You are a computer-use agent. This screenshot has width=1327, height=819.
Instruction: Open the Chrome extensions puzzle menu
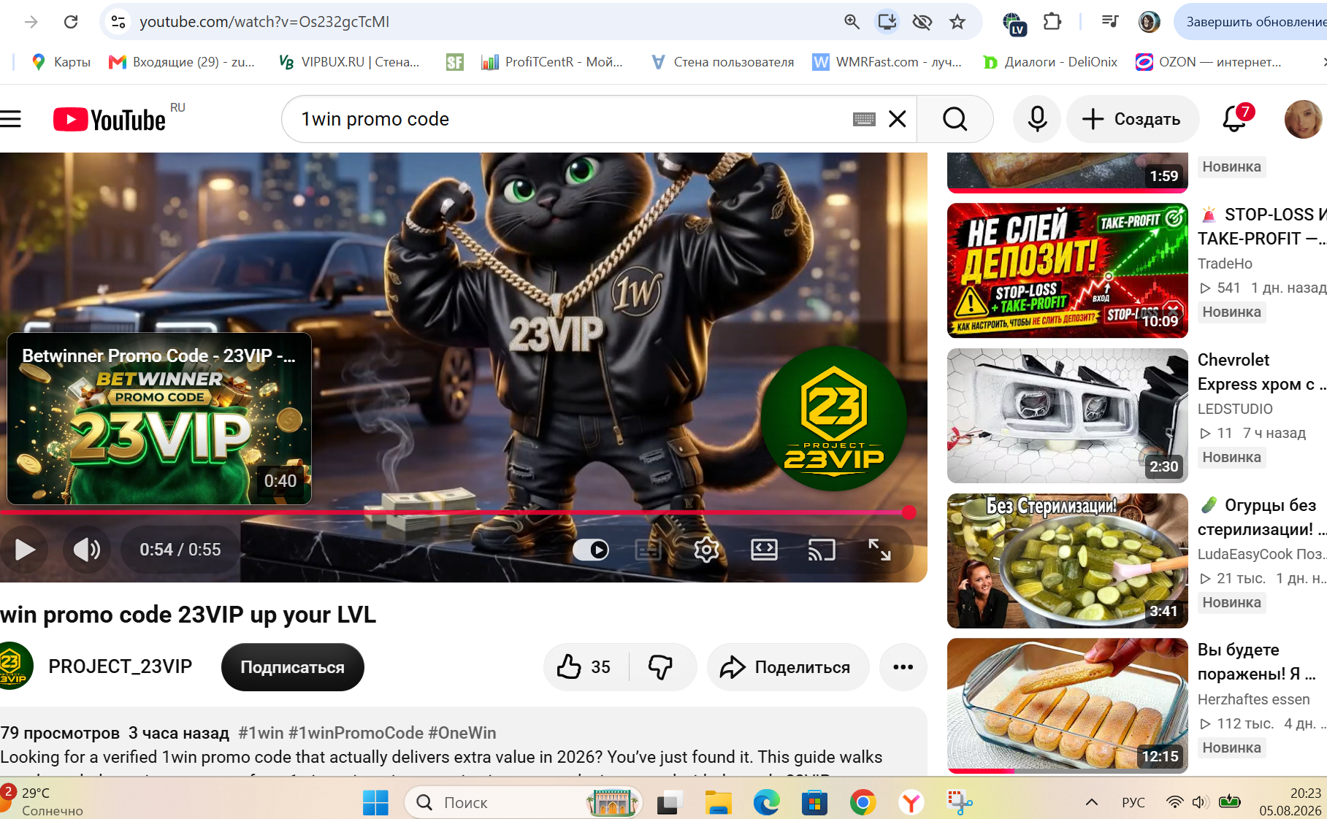click(x=1052, y=22)
